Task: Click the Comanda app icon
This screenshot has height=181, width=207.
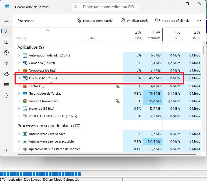Action: point(25,63)
